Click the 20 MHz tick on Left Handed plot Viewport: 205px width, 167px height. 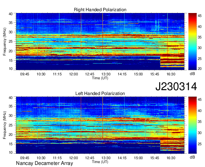click(11, 135)
